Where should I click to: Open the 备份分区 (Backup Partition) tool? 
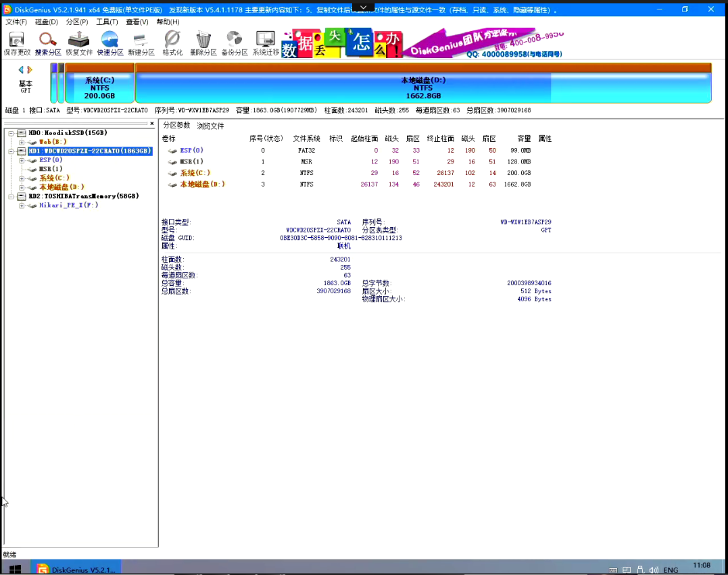point(233,42)
